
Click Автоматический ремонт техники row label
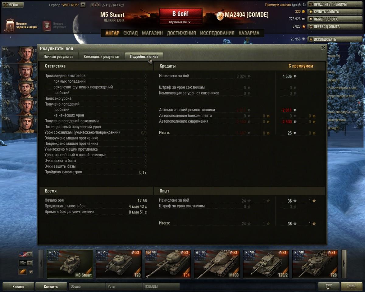click(x=187, y=110)
